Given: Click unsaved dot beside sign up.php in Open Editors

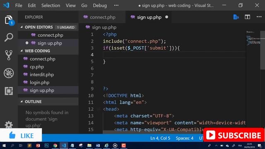Looking at the screenshot, I should 27,43.
